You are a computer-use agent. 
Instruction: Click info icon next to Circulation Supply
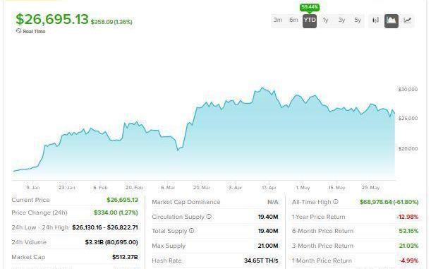[x=209, y=217]
